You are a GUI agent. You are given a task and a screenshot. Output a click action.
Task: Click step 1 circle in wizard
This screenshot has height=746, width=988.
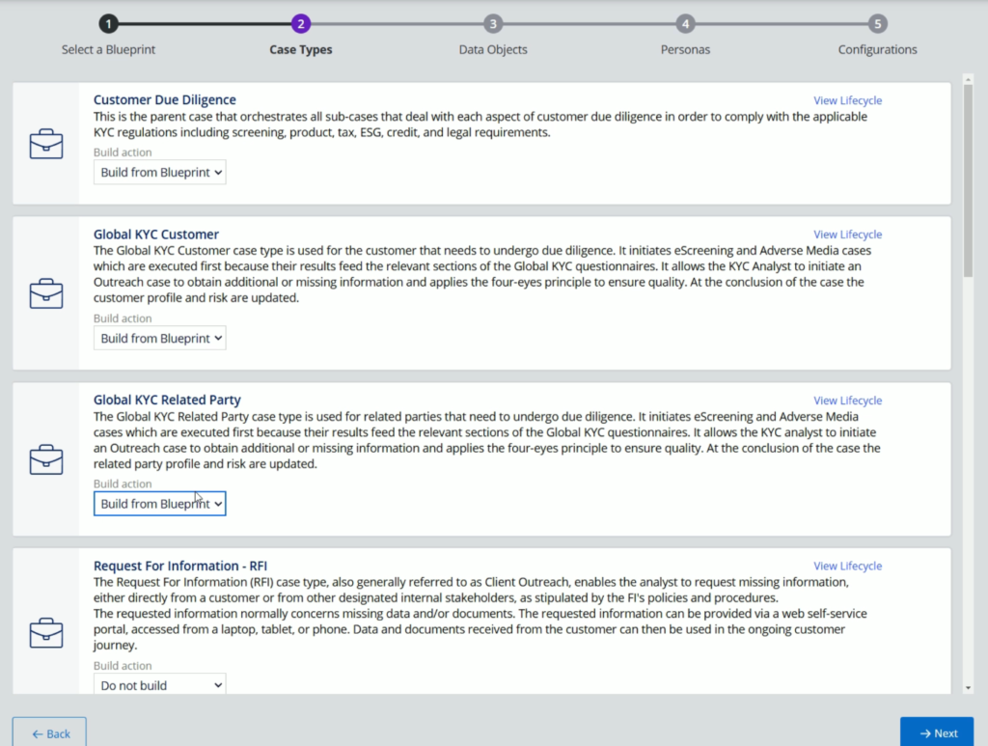(x=108, y=24)
